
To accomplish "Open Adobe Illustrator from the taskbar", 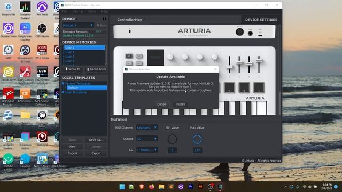I will (x=200, y=187).
